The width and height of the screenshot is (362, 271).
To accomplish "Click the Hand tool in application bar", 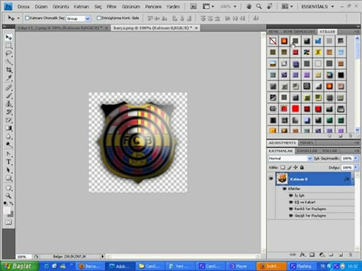I will coord(248,6).
